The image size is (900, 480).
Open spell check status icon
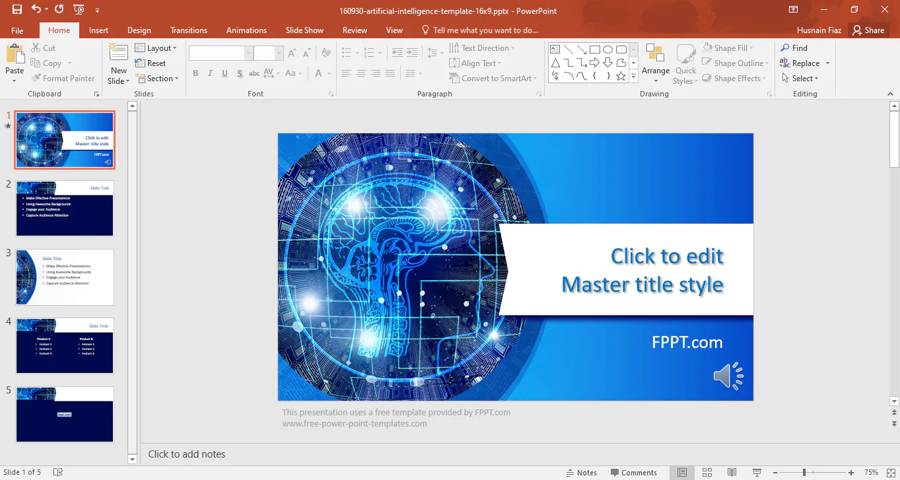coord(58,472)
